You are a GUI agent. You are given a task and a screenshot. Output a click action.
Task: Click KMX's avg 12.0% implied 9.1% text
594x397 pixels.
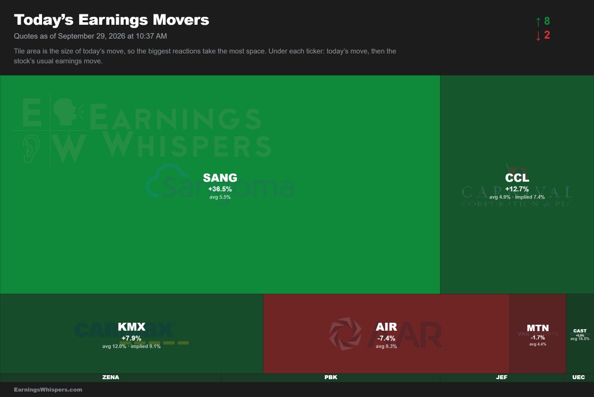click(131, 346)
